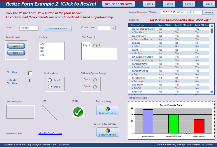Click the green checkmark image

pos(78,112)
